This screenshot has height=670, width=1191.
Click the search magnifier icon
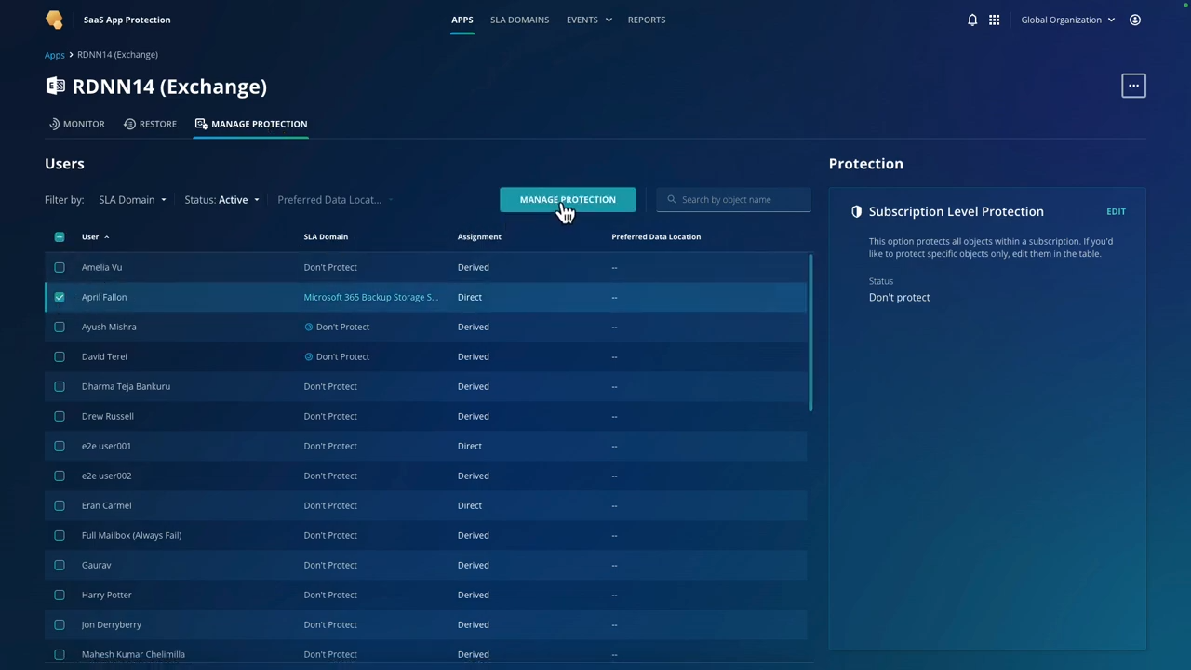(x=672, y=199)
